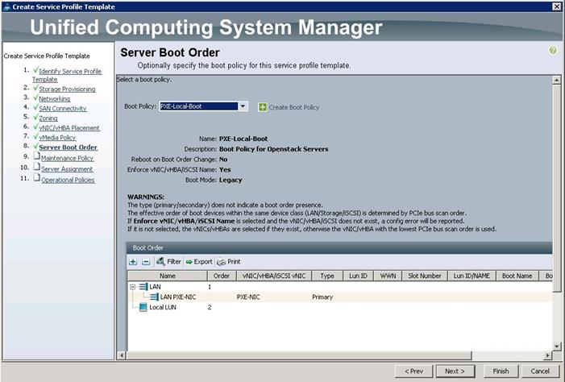Click the expand-all plus icon in Boot Order toolbar
565x382 pixels.
(x=133, y=262)
